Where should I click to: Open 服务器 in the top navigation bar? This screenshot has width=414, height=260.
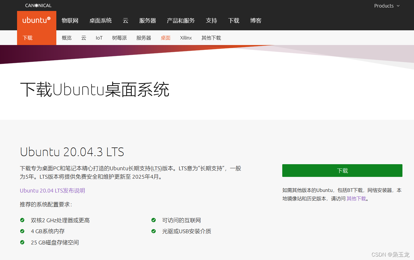(x=148, y=20)
